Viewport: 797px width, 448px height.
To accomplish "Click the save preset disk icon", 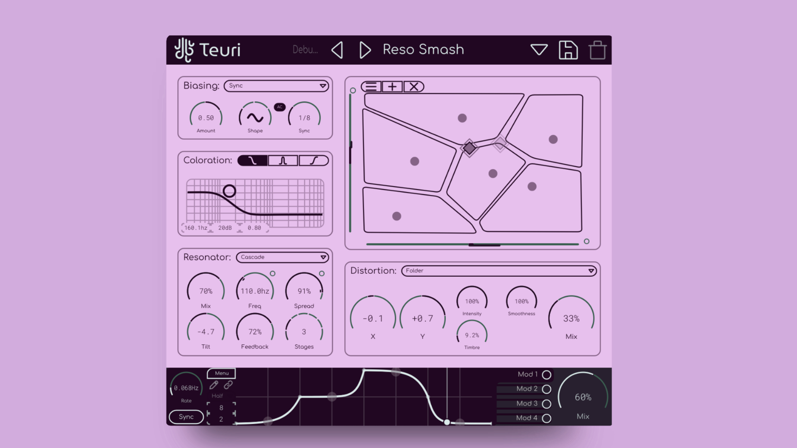I will tap(568, 50).
